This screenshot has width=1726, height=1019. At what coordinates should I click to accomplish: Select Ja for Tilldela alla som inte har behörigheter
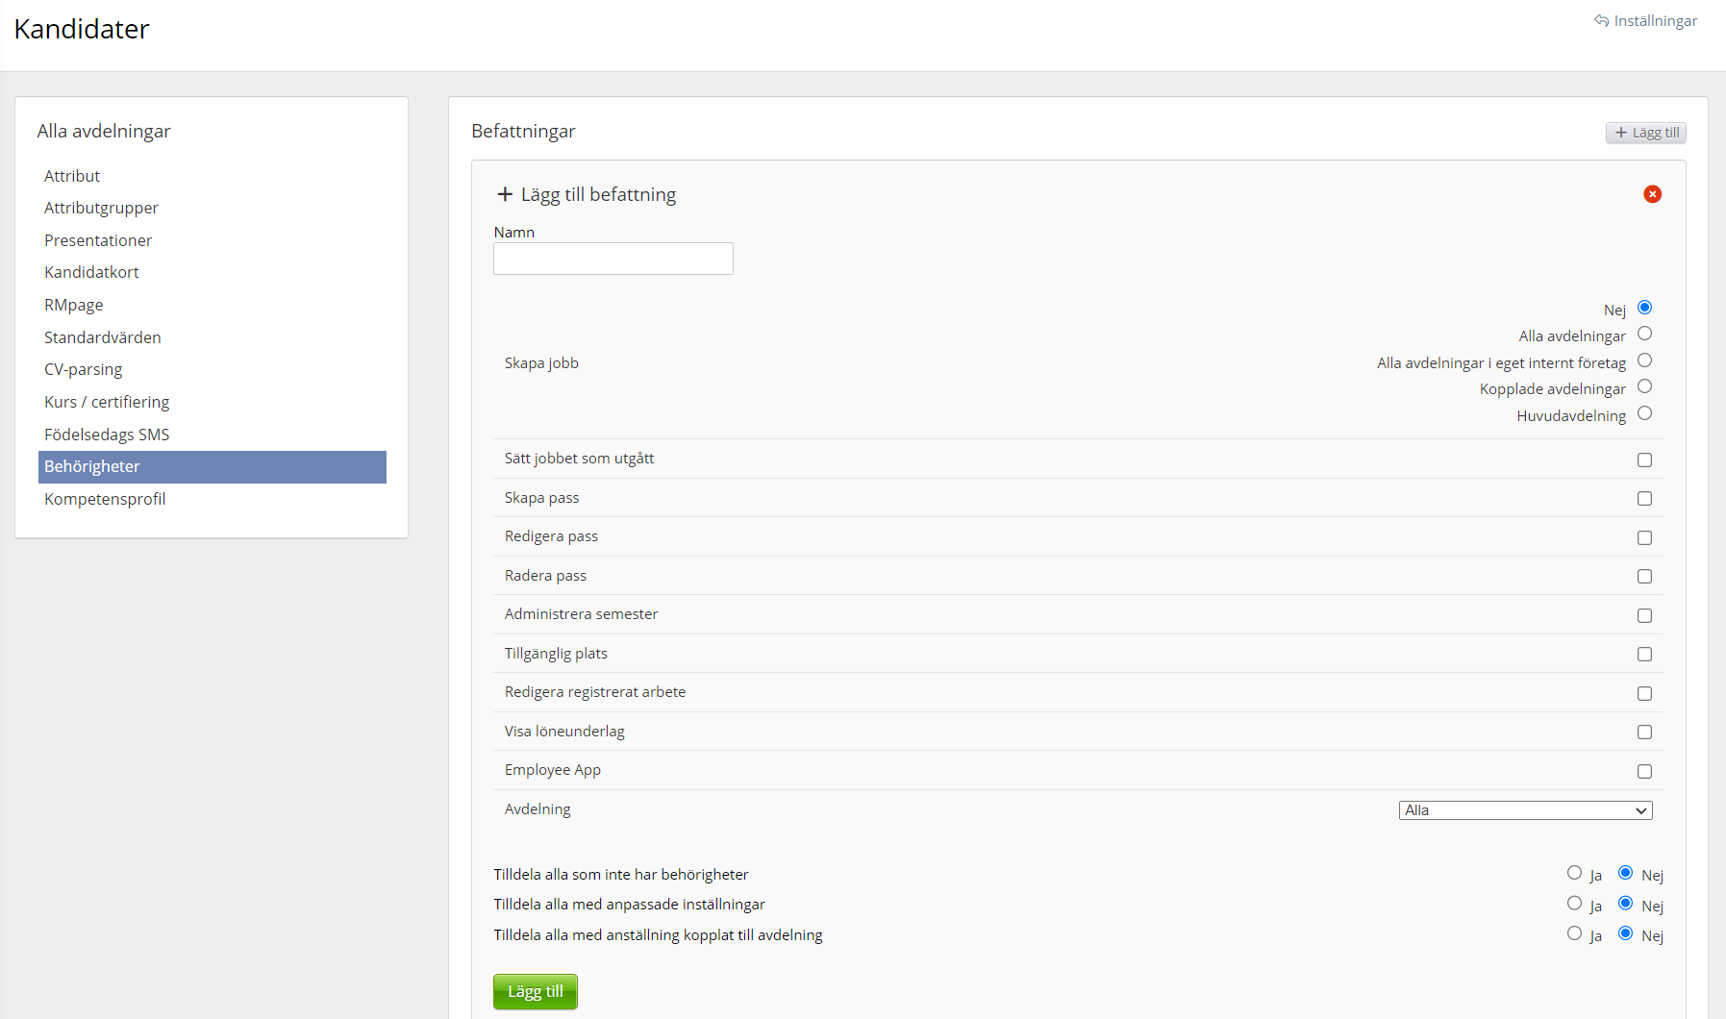(x=1574, y=873)
